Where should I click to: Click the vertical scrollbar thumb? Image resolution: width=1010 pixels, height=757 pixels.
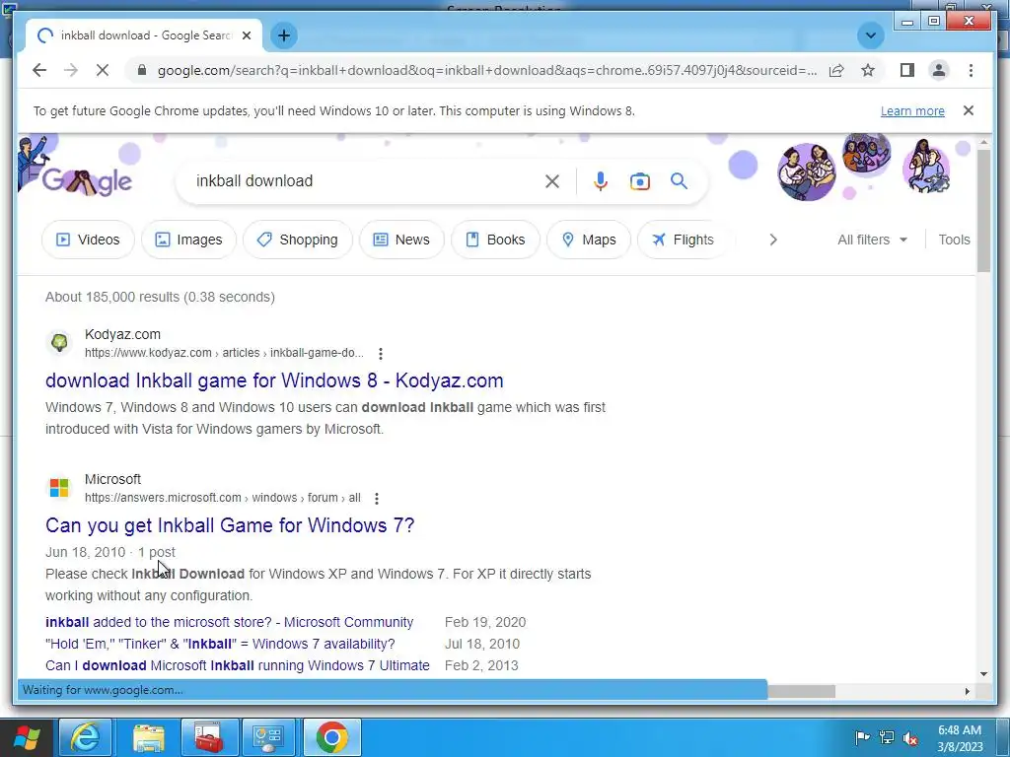983,210
